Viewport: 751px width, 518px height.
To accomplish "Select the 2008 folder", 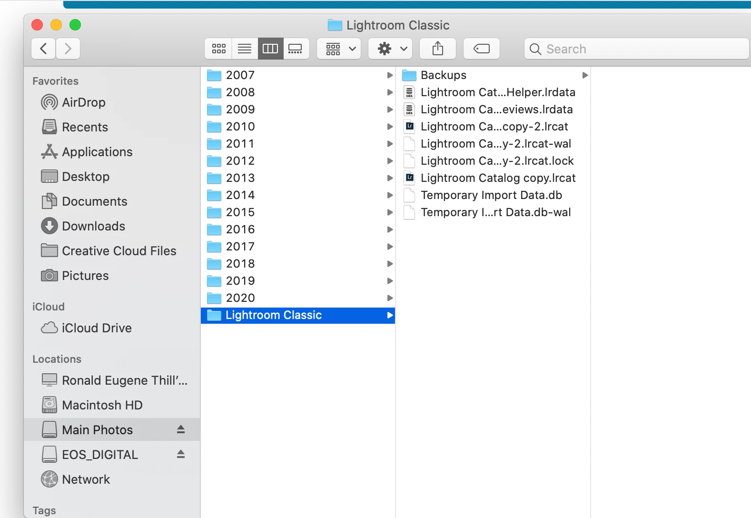I will [298, 92].
